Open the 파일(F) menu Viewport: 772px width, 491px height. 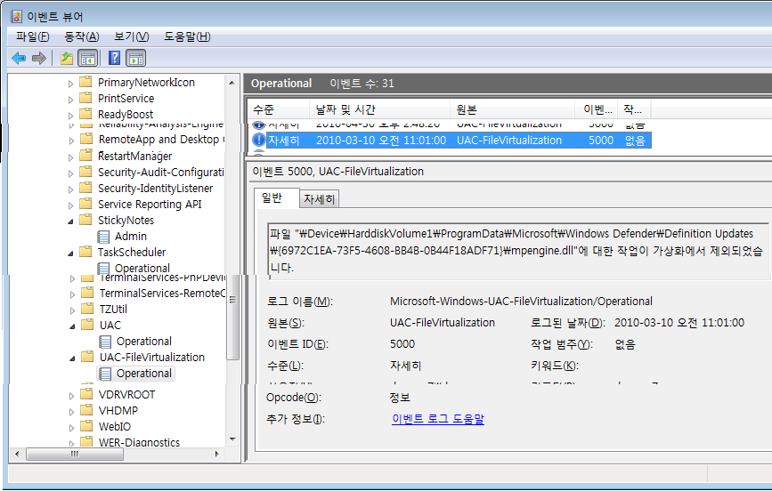pyautogui.click(x=32, y=36)
